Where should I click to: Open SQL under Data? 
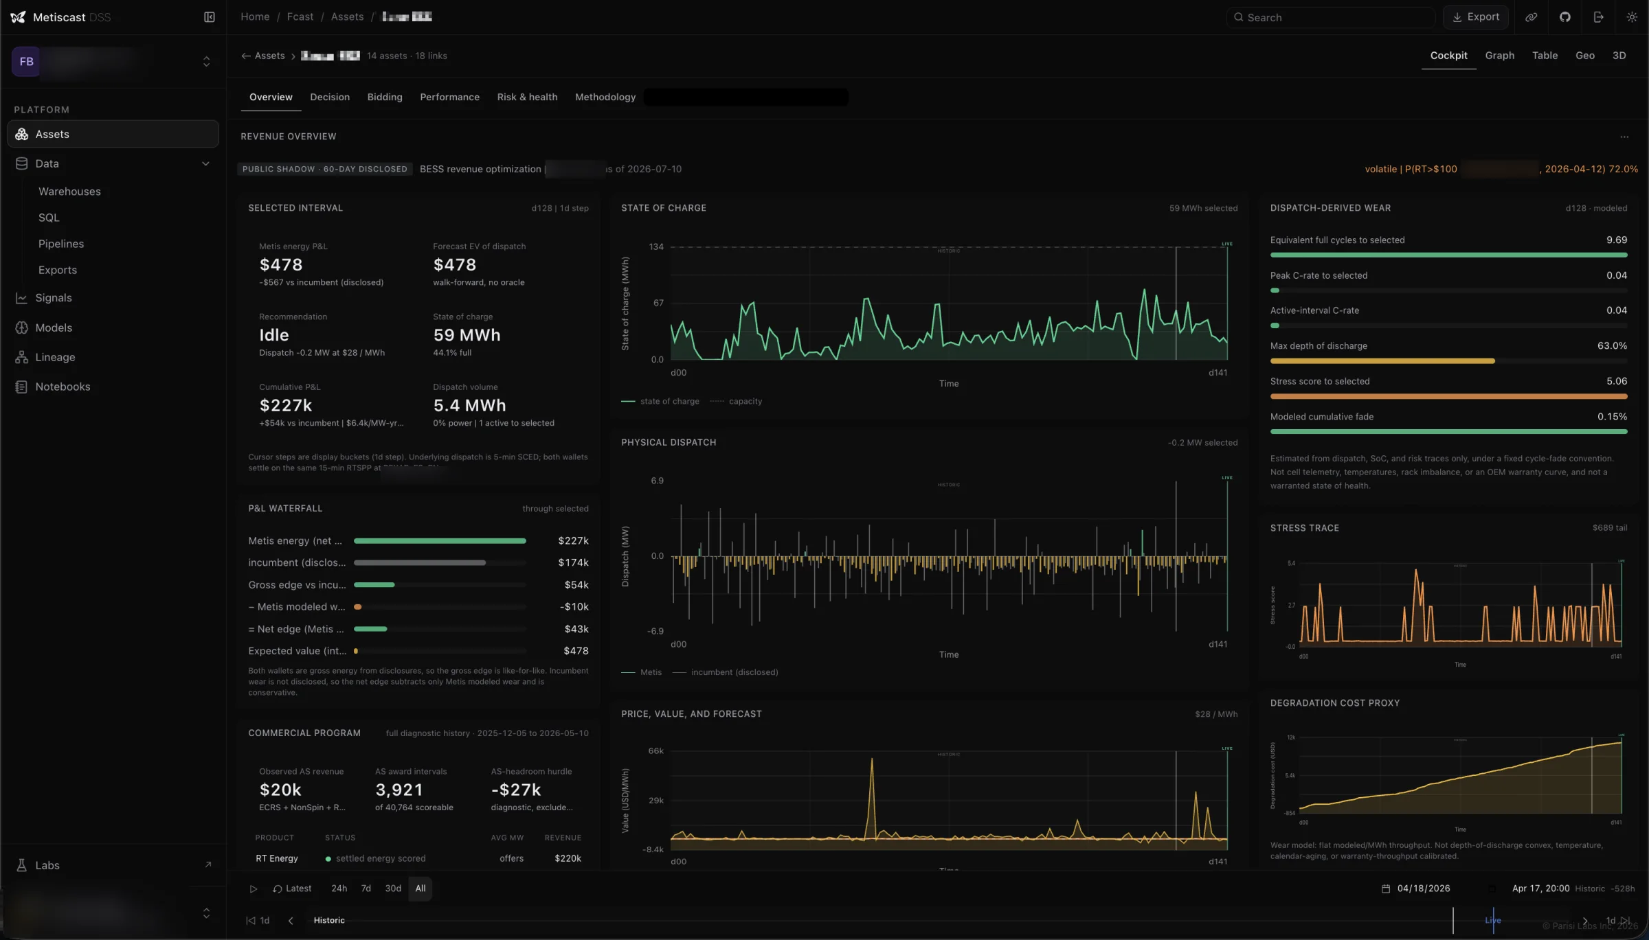click(49, 218)
